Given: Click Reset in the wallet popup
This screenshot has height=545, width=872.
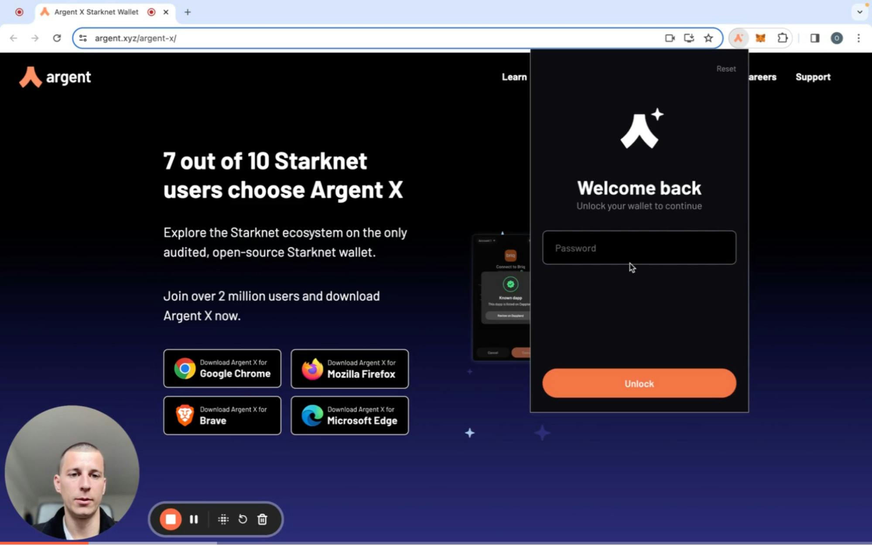Looking at the screenshot, I should click(x=726, y=68).
